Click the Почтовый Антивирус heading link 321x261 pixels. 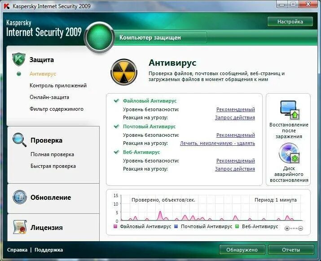(149, 126)
